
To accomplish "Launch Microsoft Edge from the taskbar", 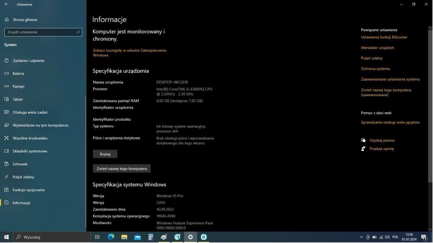I will 111,237.
